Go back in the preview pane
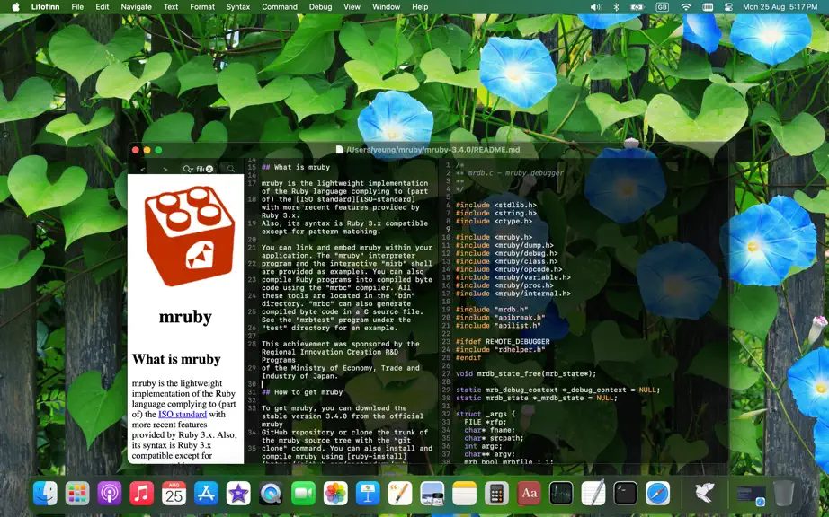 (x=143, y=169)
